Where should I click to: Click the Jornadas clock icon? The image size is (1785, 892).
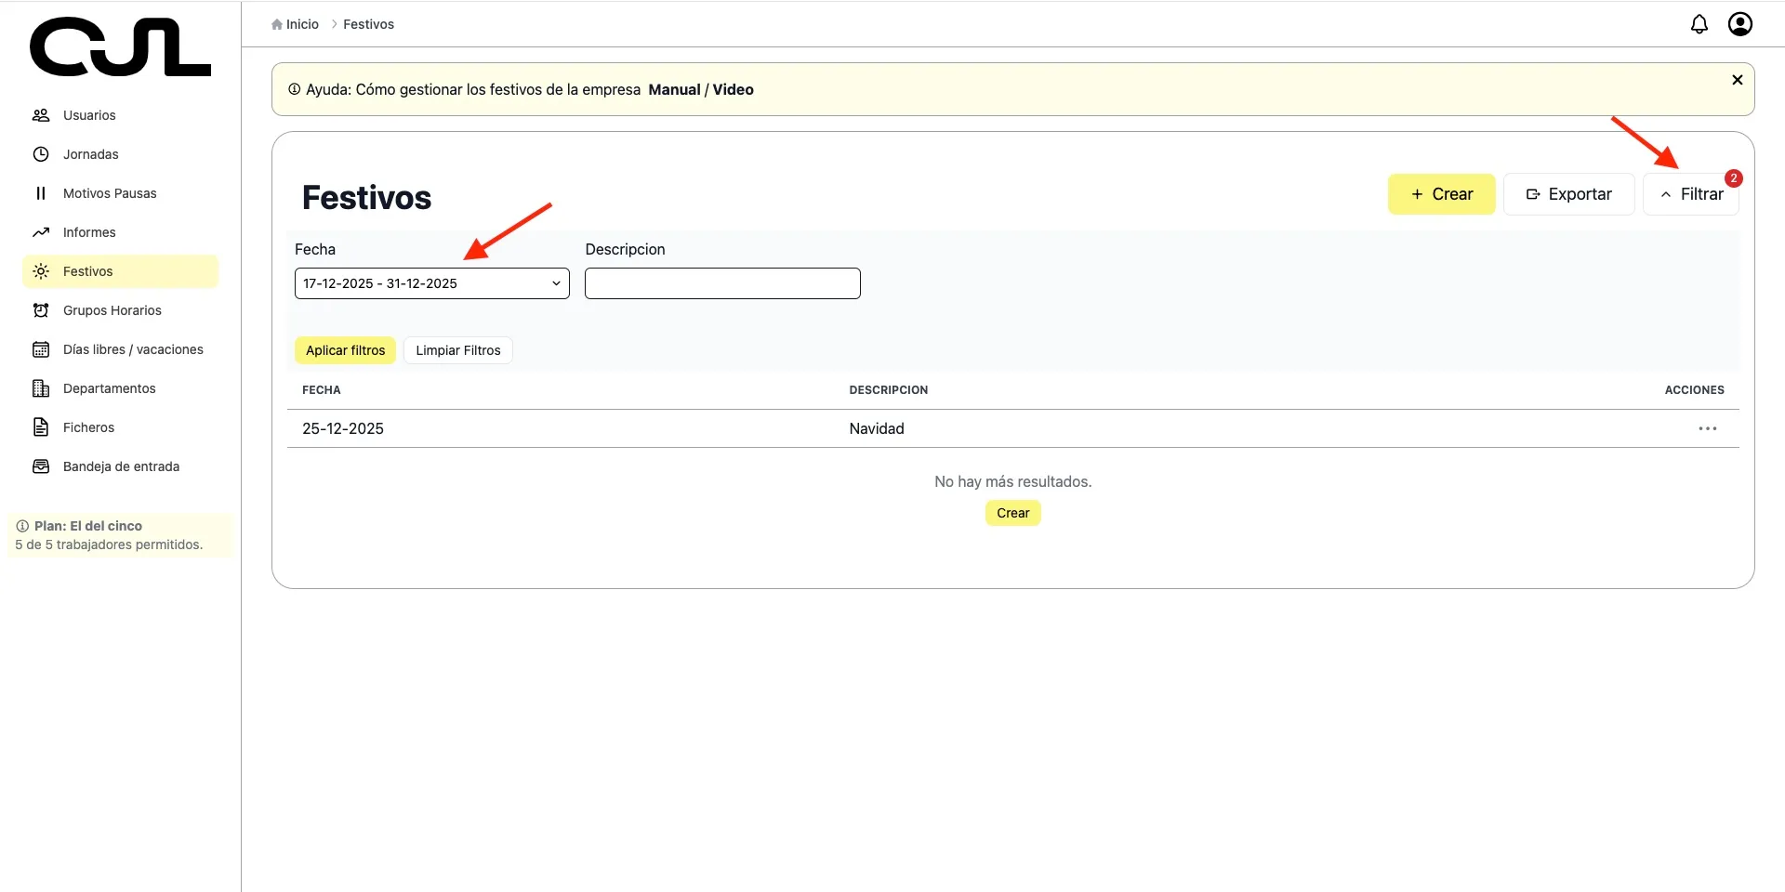[41, 154]
